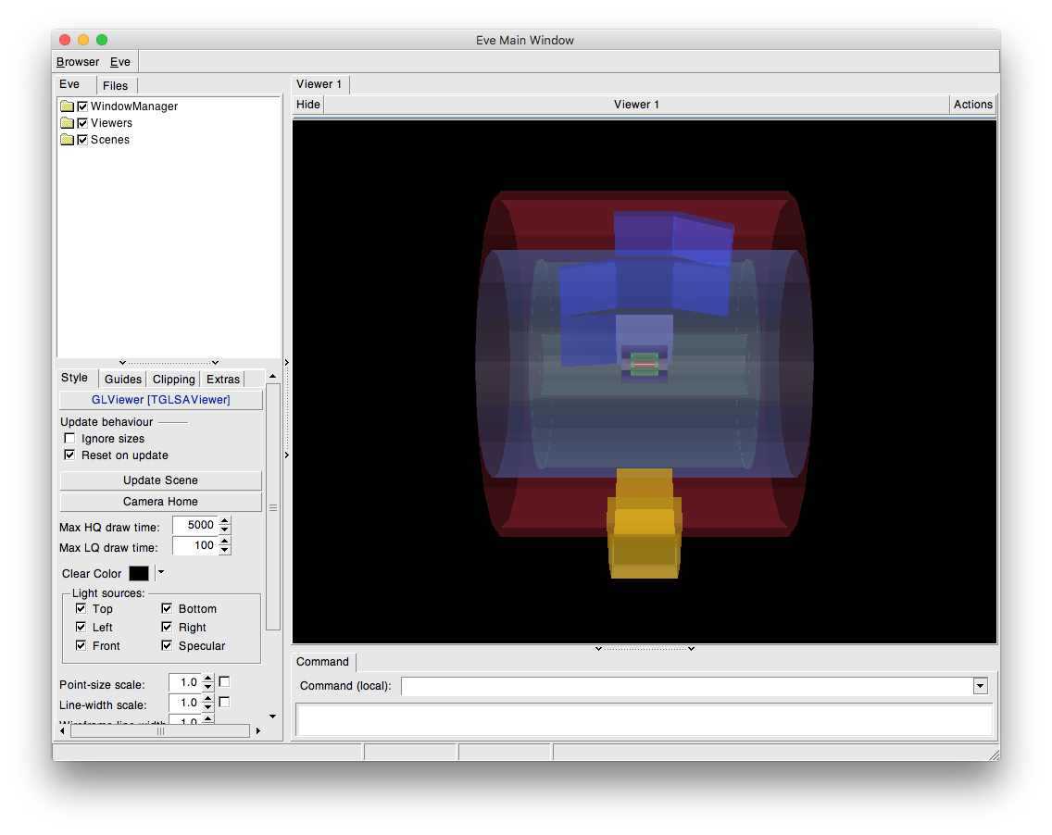Click the down arrow on Max LQ draw time
This screenshot has height=835, width=1052.
pyautogui.click(x=225, y=550)
